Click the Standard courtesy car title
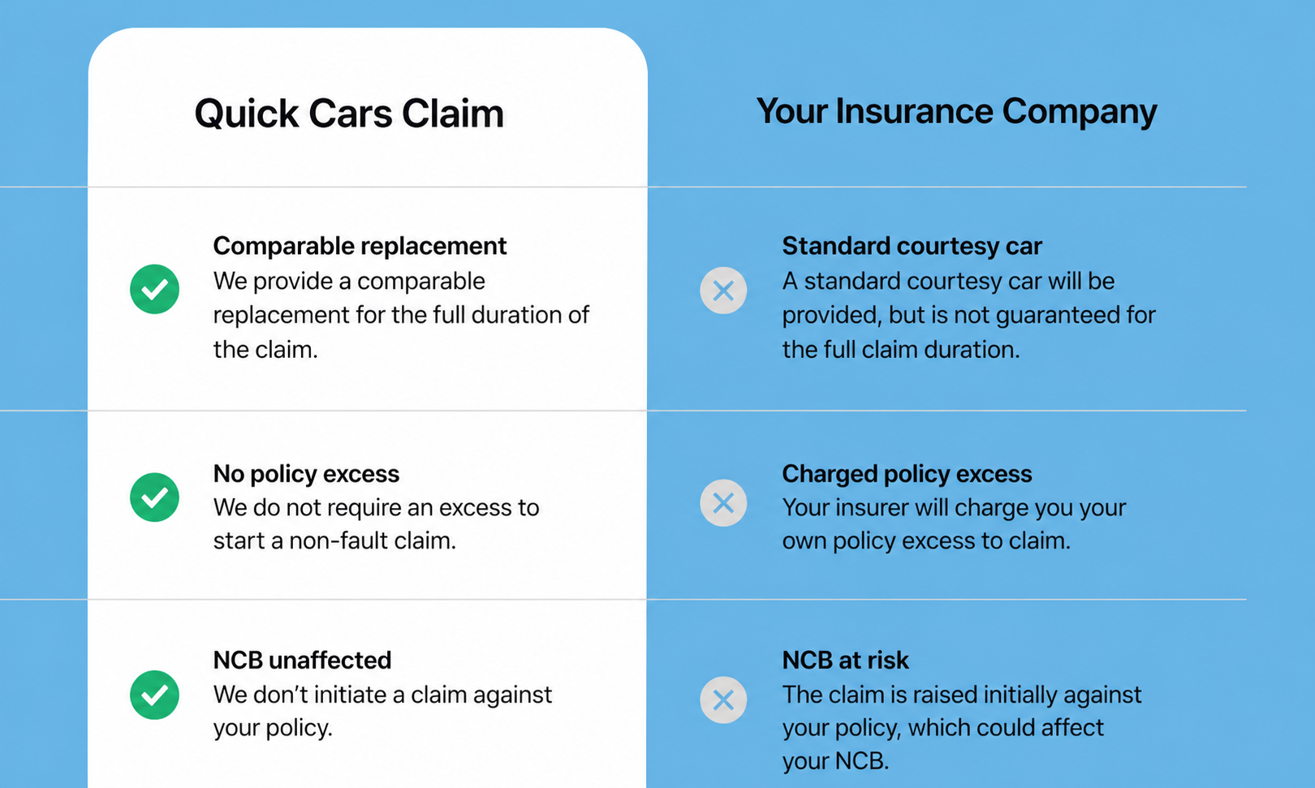Viewport: 1315px width, 788px height. [912, 246]
